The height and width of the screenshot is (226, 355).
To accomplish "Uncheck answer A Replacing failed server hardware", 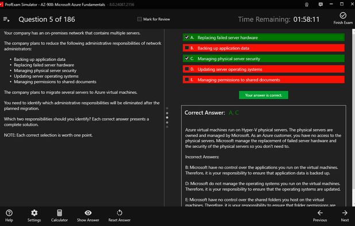I will pyautogui.click(x=187, y=37).
